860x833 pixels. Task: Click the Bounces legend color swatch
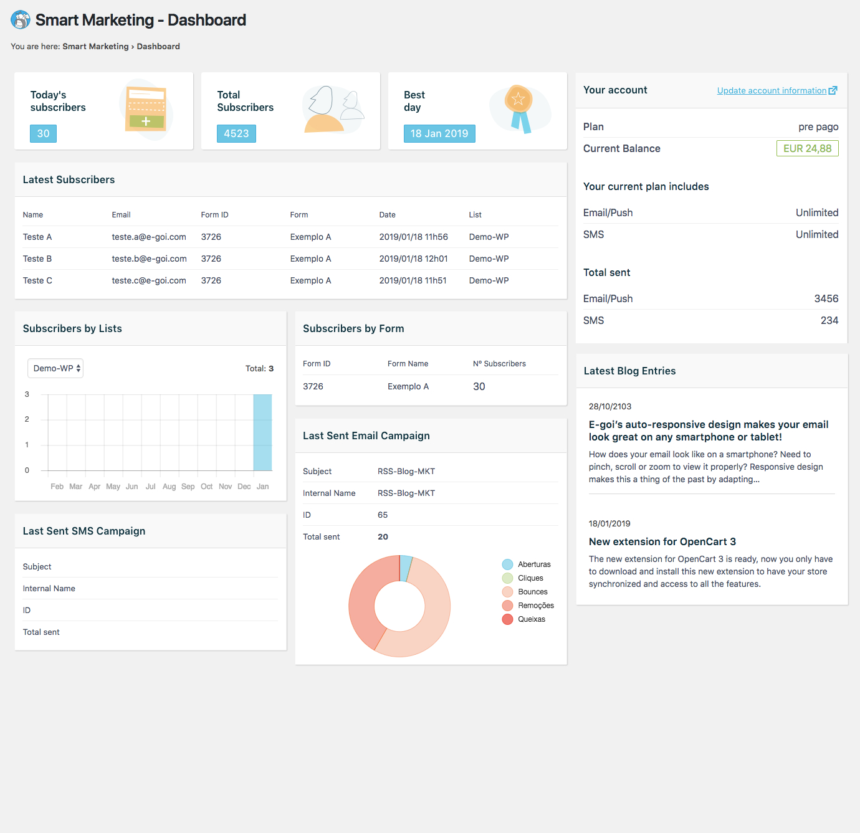point(507,592)
